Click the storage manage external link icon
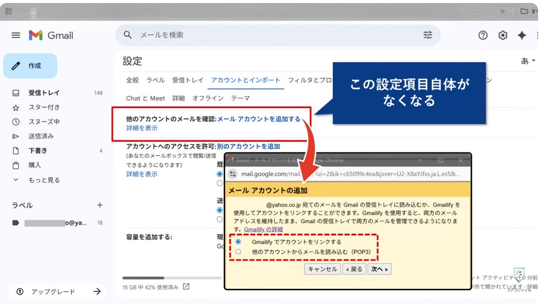Screen dimensions: 548x304 click(x=186, y=287)
